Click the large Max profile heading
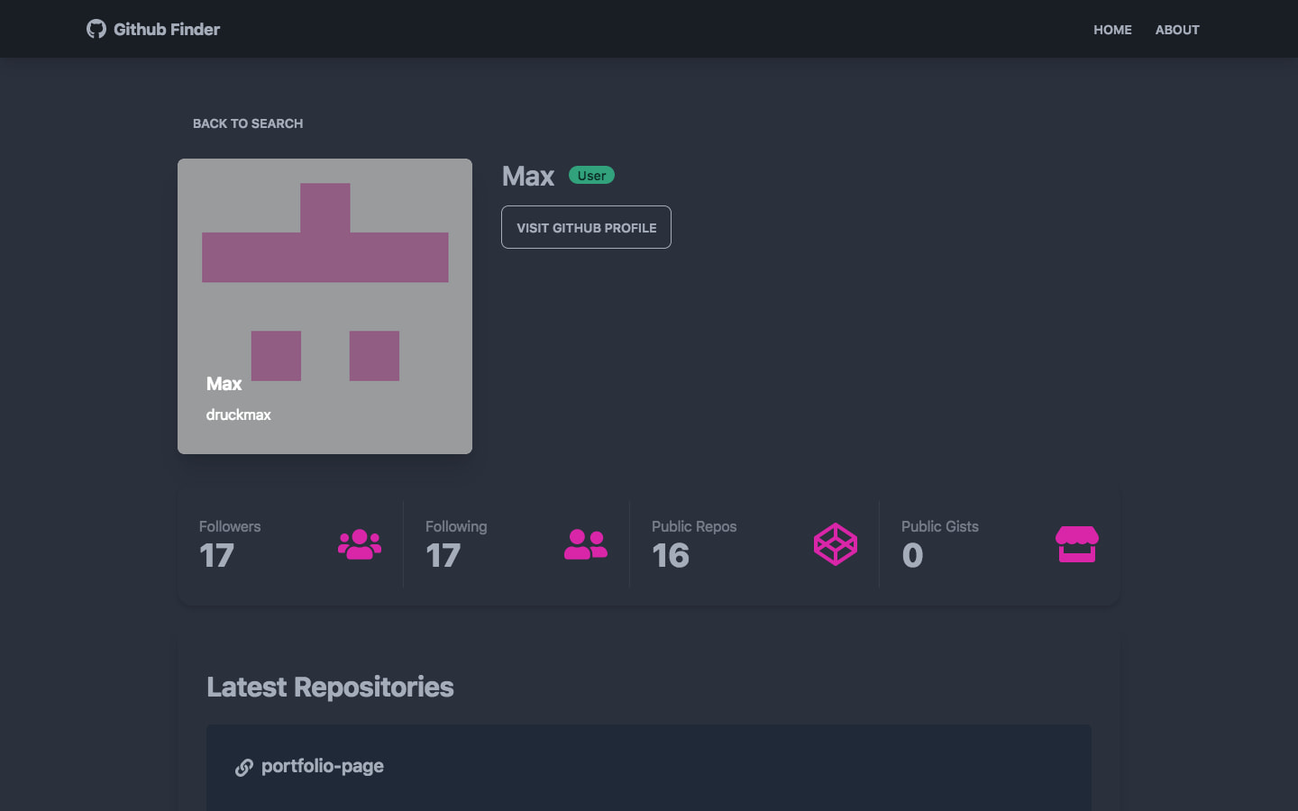Image resolution: width=1298 pixels, height=811 pixels. coord(528,177)
